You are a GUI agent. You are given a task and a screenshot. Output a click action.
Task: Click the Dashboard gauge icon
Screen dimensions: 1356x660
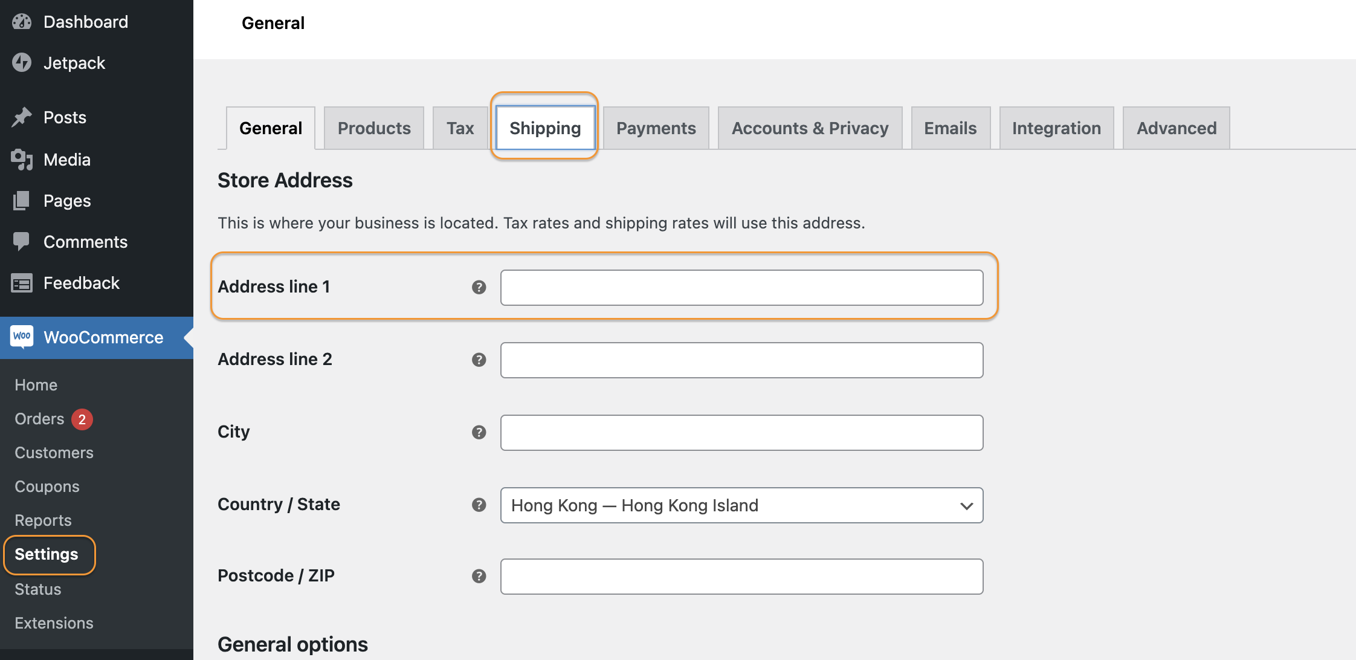pos(22,22)
